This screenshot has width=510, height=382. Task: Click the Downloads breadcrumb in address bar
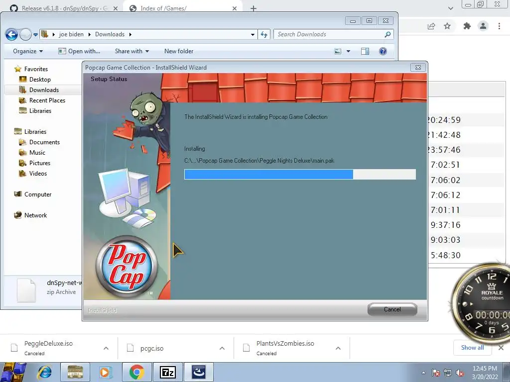coord(110,34)
